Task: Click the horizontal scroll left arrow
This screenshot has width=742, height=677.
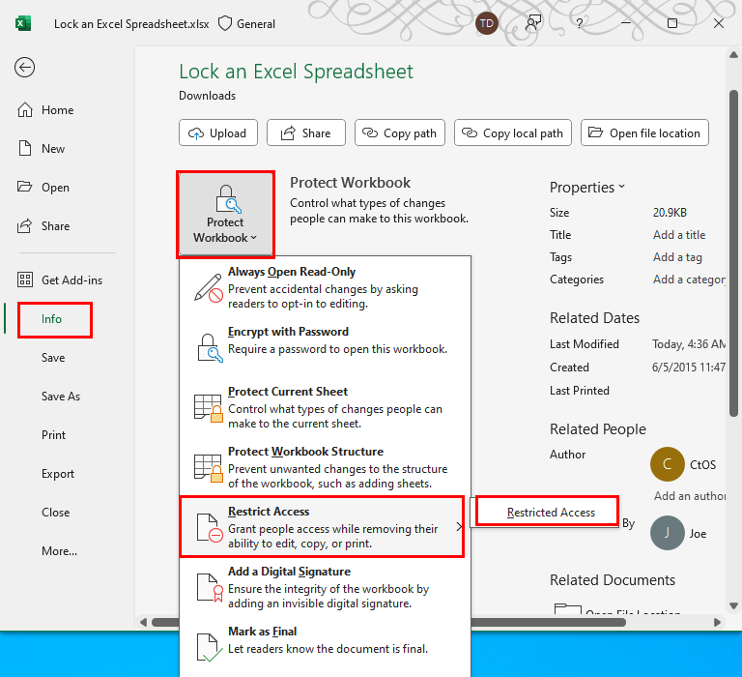Action: [x=143, y=622]
